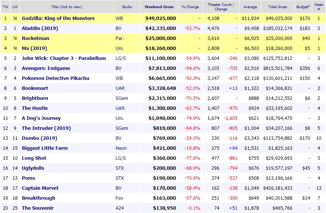Open the 'Dumbo (2019)' title link
Viewport: 326px width, 213px height.
click(x=40, y=138)
